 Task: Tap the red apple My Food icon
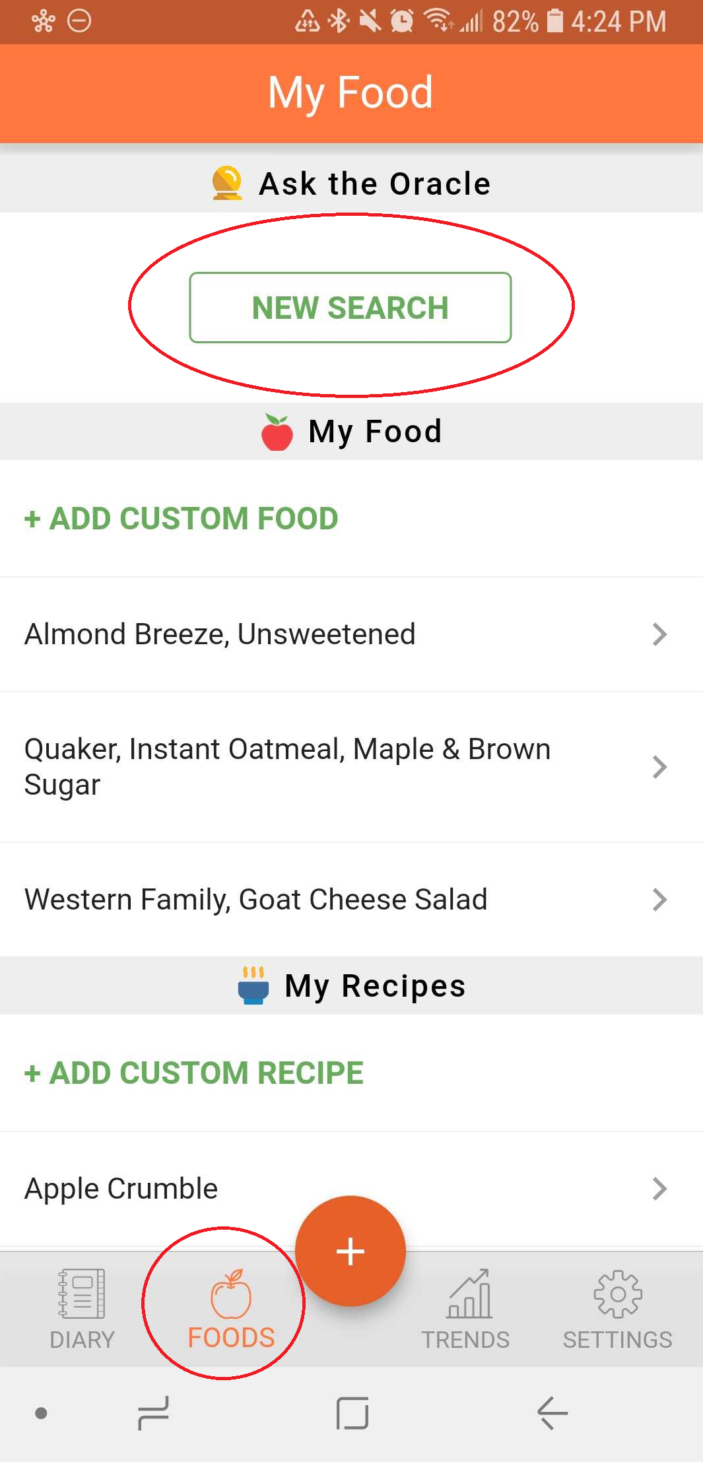point(277,432)
